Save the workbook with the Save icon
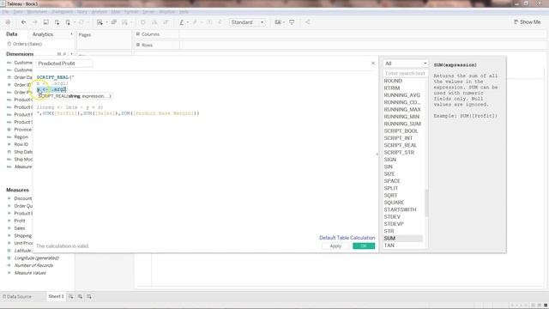Image resolution: width=549 pixels, height=309 pixels. (45, 22)
